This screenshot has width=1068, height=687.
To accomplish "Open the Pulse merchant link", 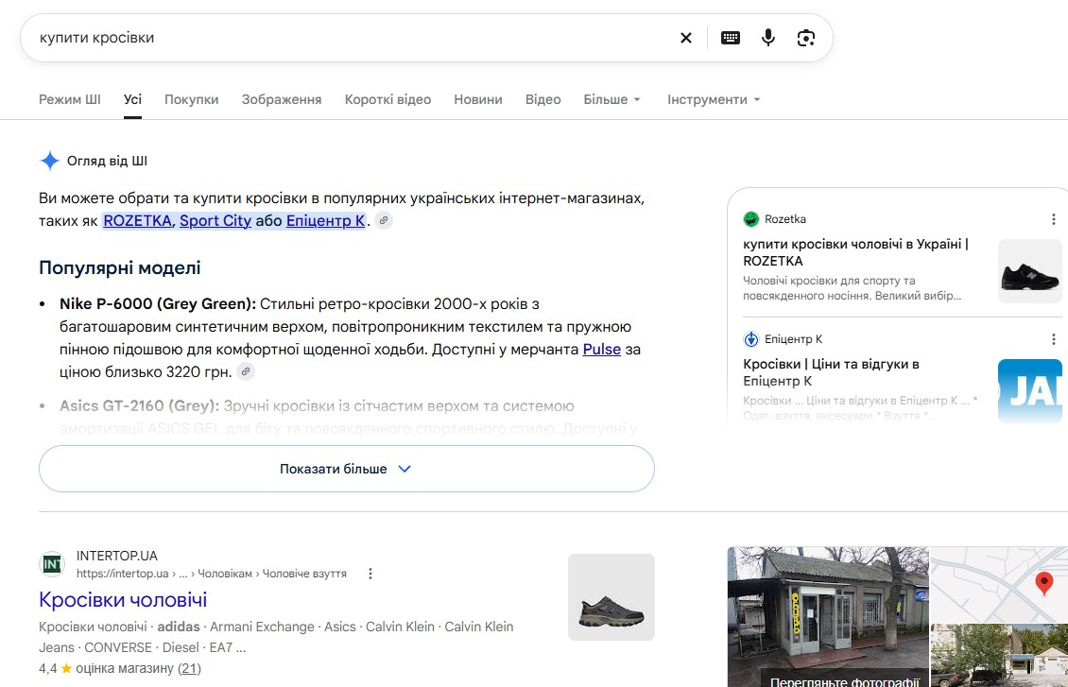I will point(601,350).
